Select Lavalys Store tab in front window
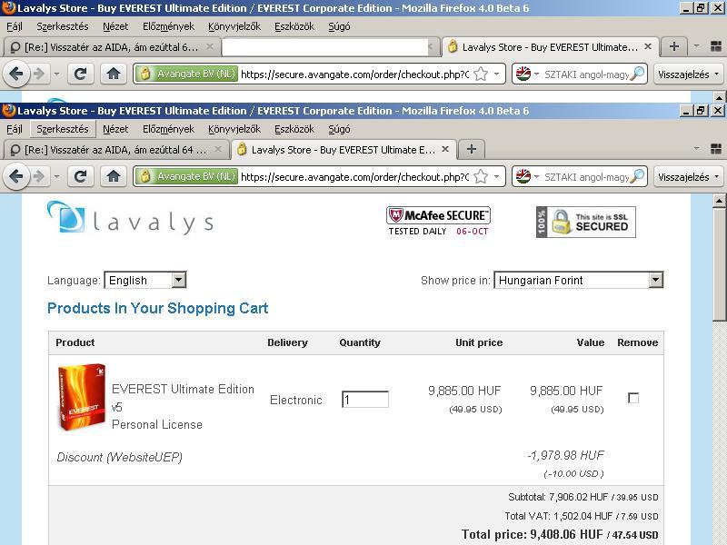The height and width of the screenshot is (545, 727). coord(344,149)
